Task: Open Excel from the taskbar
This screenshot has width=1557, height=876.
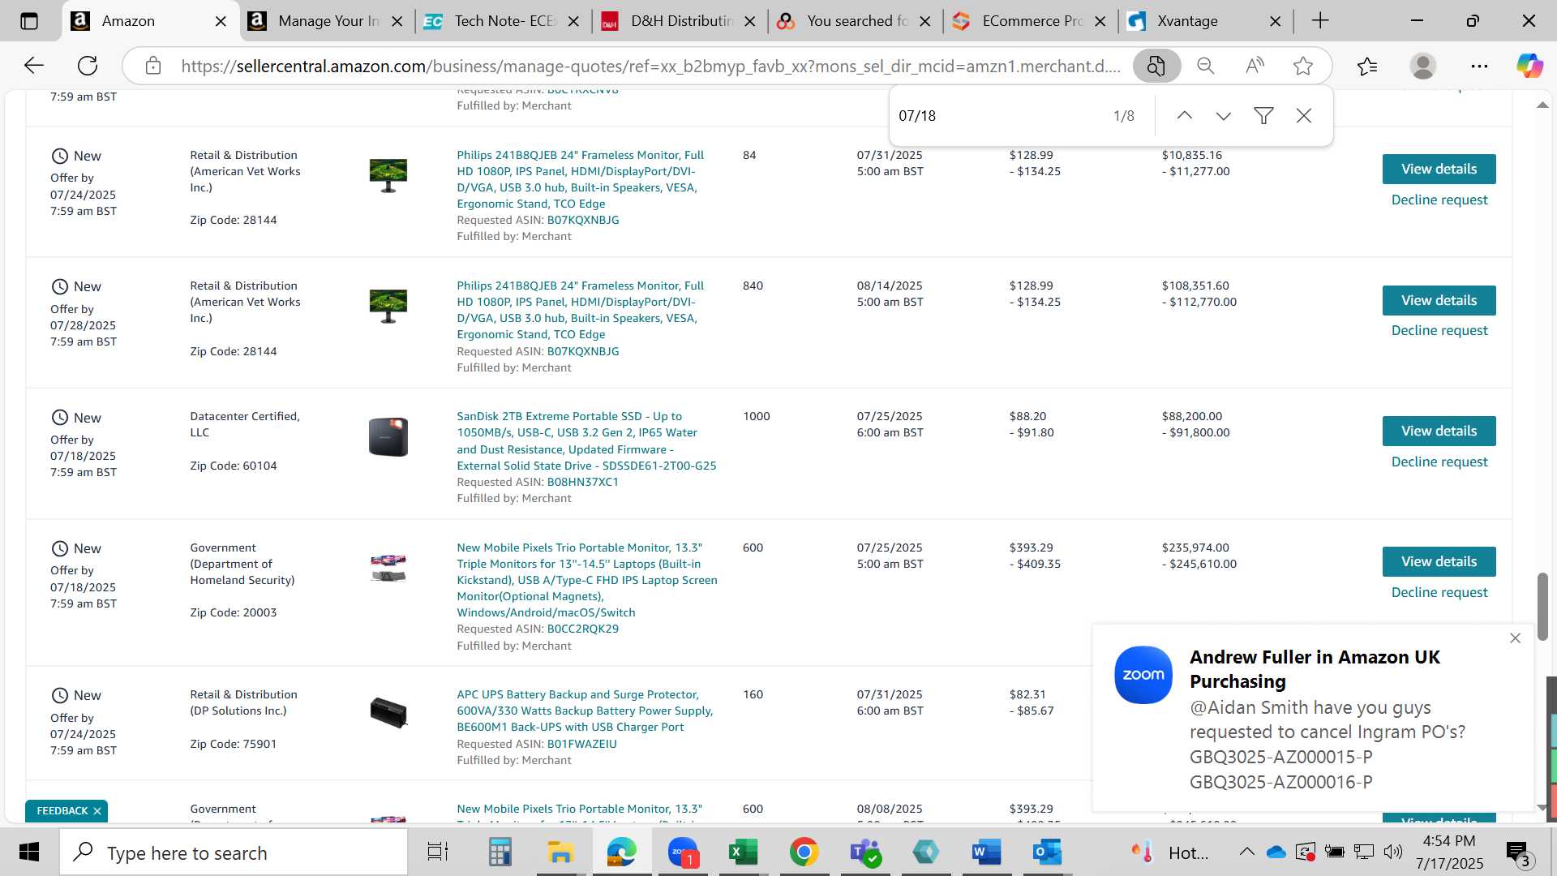Action: tap(743, 852)
